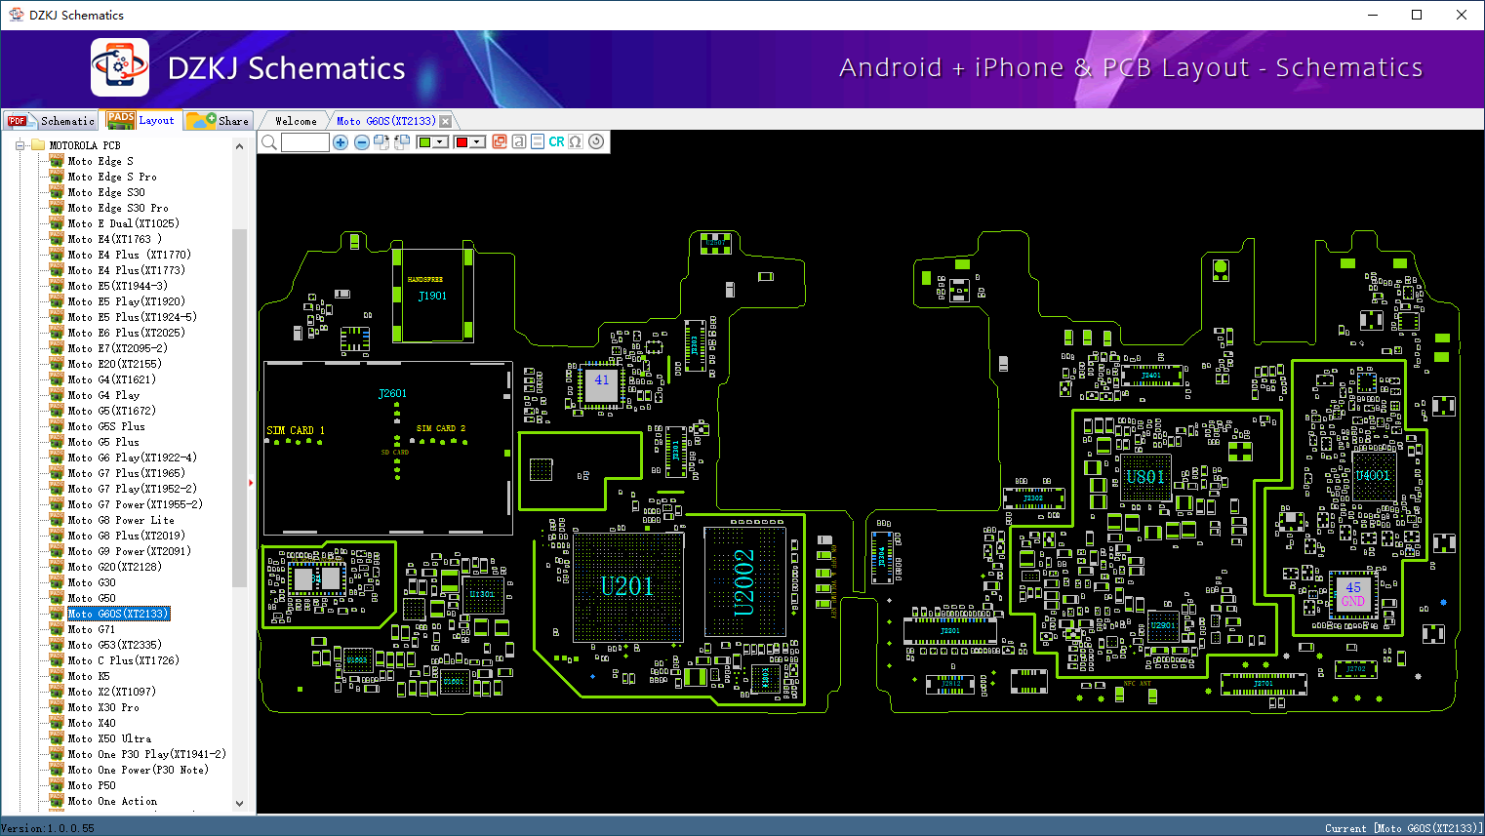Image resolution: width=1485 pixels, height=836 pixels.
Task: Collapse the MOTOROLA PCB tree node
Action: 19,145
